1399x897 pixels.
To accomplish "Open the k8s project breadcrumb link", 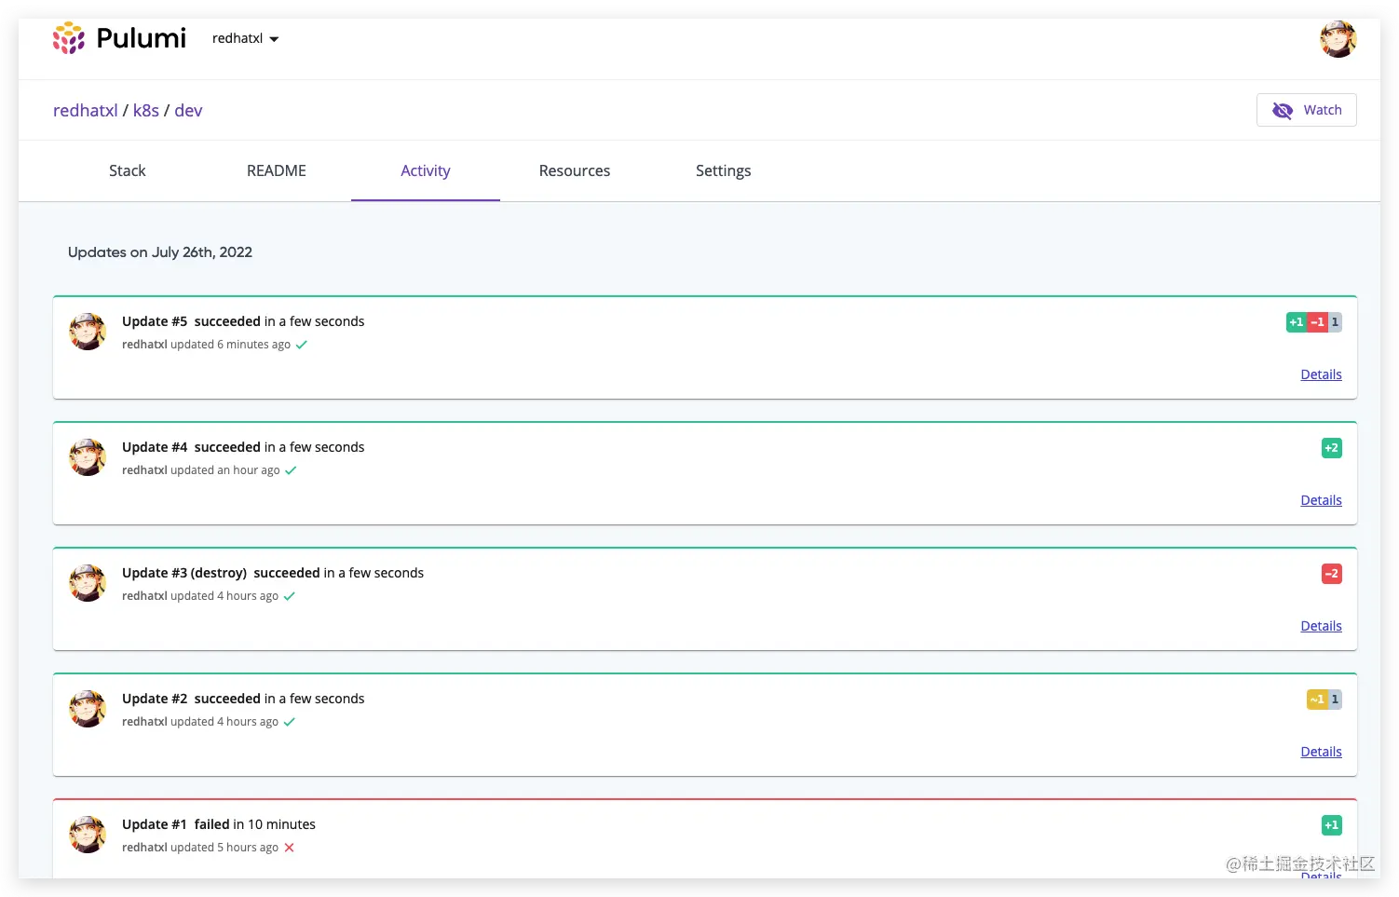I will [x=146, y=110].
